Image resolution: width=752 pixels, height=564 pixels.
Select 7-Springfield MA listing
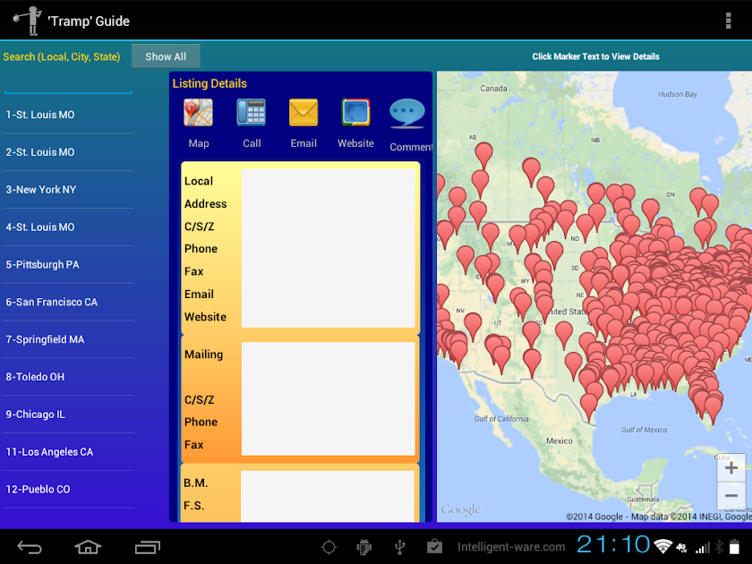[68, 339]
